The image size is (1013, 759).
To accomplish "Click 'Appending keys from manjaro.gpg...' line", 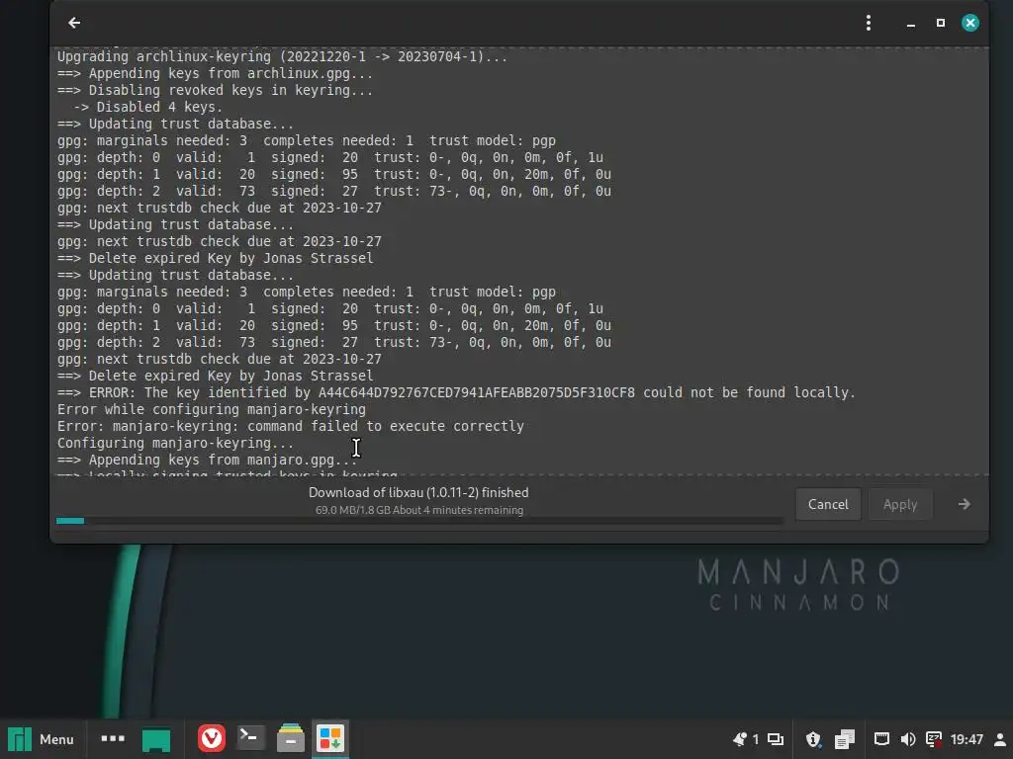I will 208,461.
